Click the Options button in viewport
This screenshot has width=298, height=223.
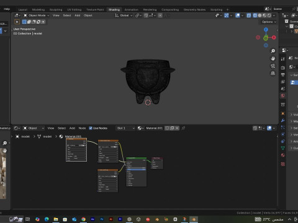coord(269,22)
